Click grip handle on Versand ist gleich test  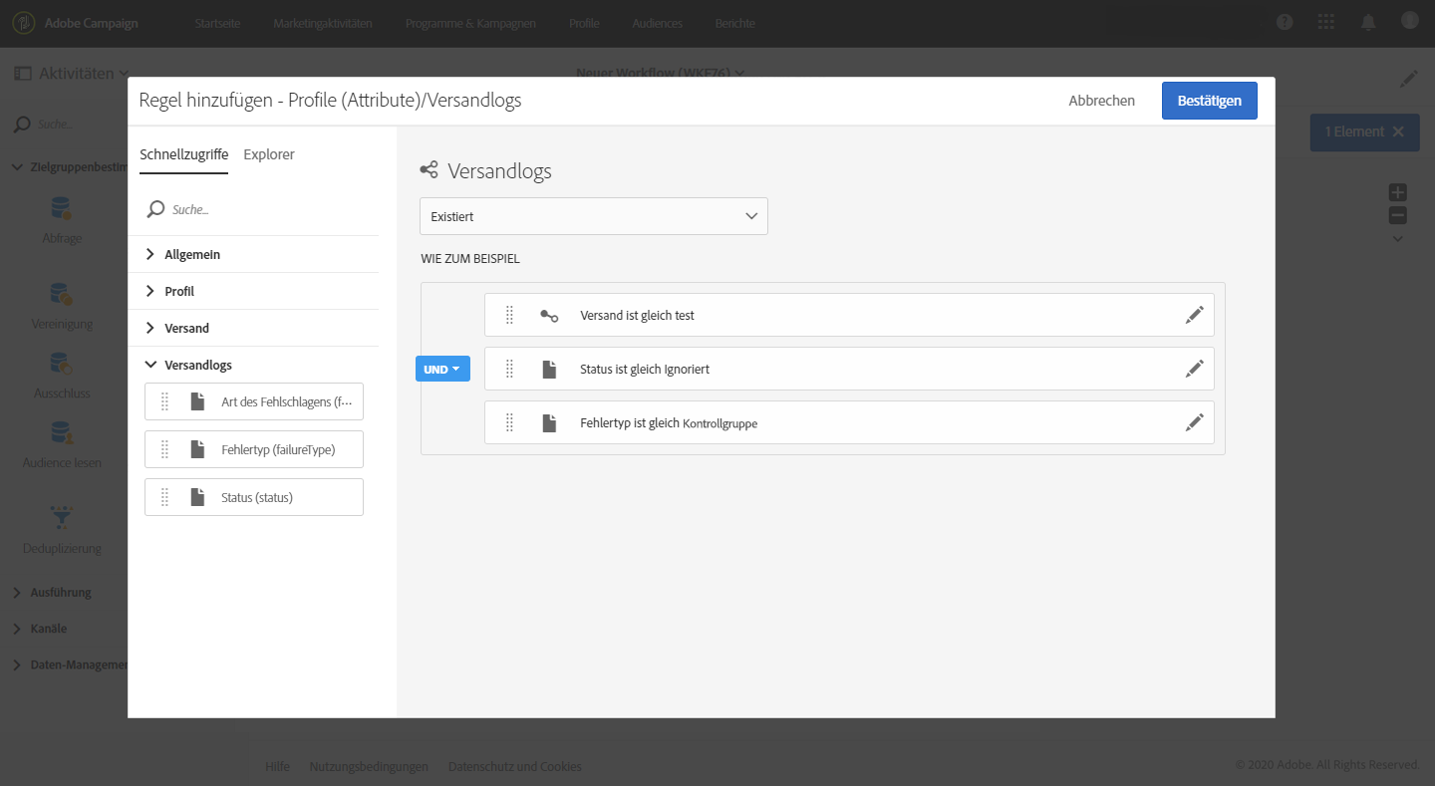point(508,315)
